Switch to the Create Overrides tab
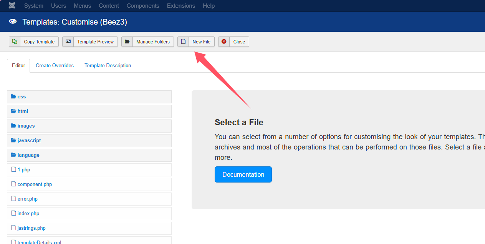Image resolution: width=485 pixels, height=244 pixels. [x=55, y=66]
